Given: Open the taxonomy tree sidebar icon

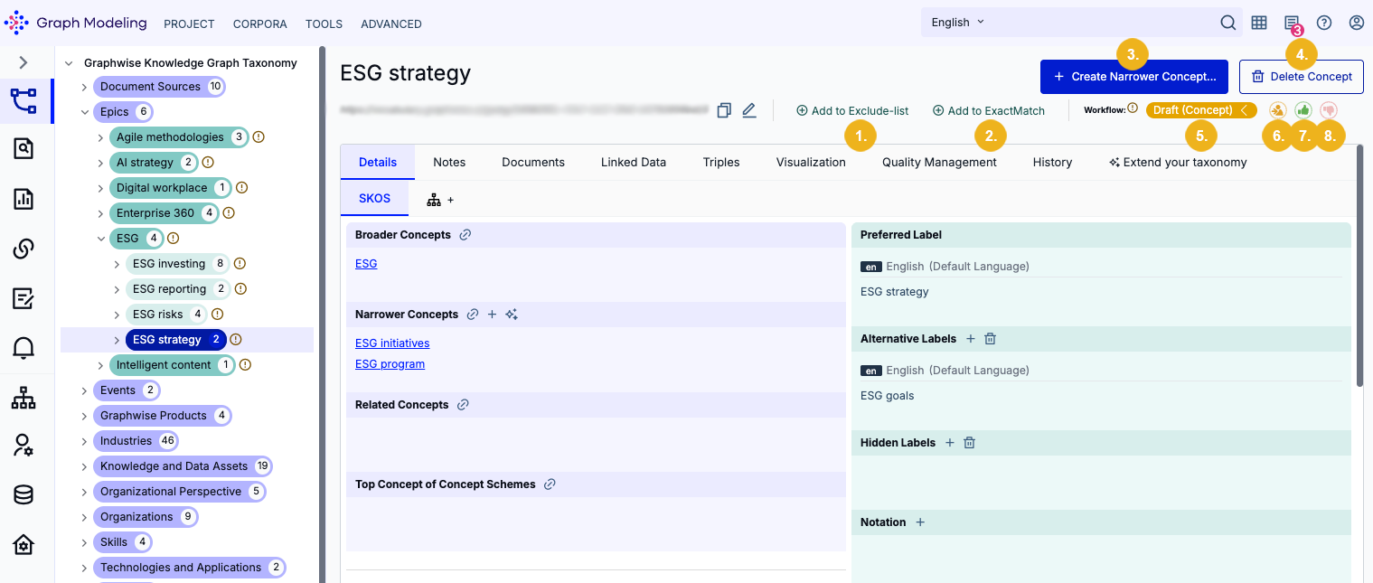Looking at the screenshot, I should (x=24, y=99).
